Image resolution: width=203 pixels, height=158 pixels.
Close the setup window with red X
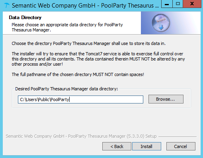[x=192, y=4]
